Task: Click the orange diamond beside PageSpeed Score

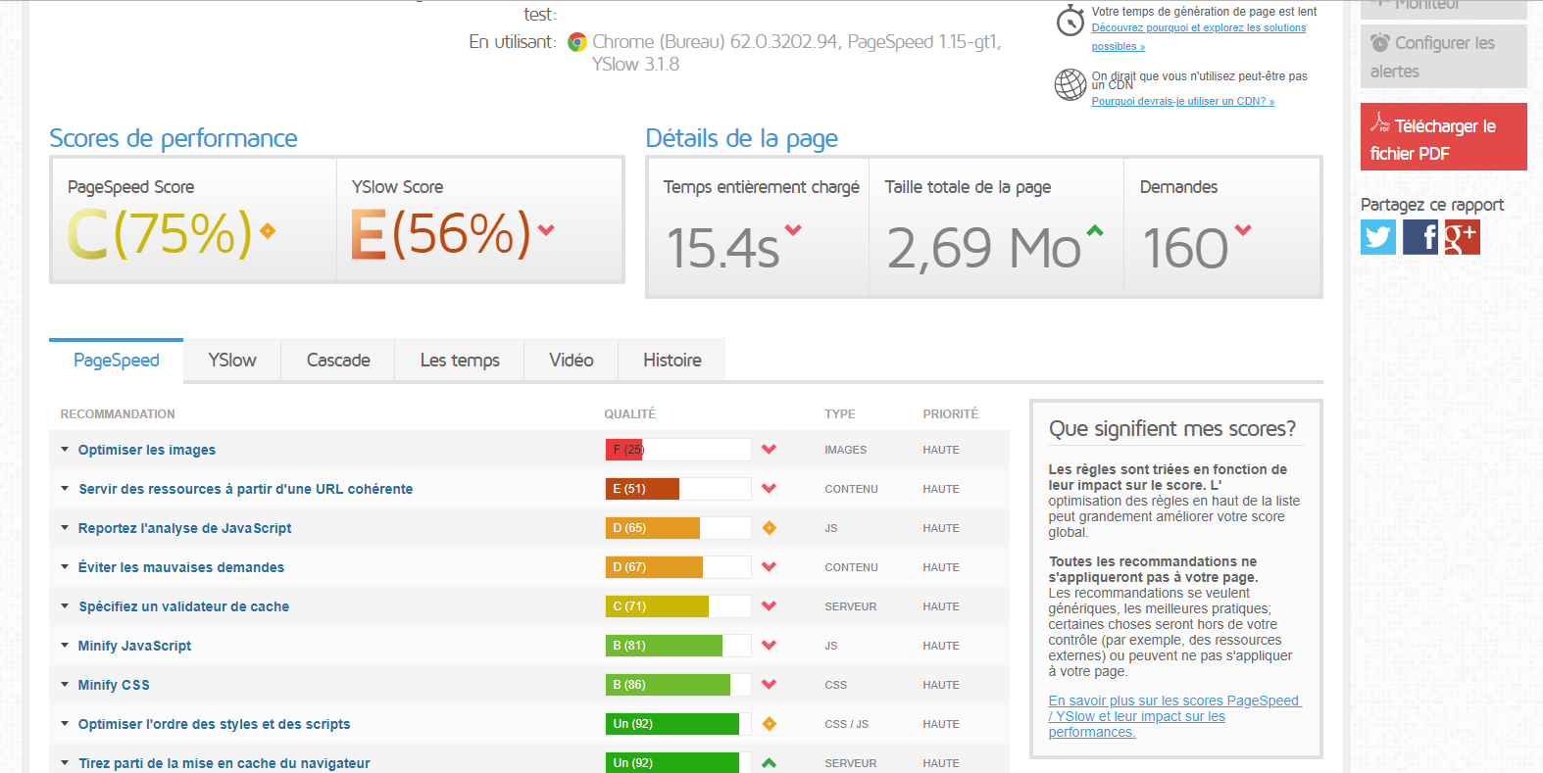Action: [x=268, y=231]
